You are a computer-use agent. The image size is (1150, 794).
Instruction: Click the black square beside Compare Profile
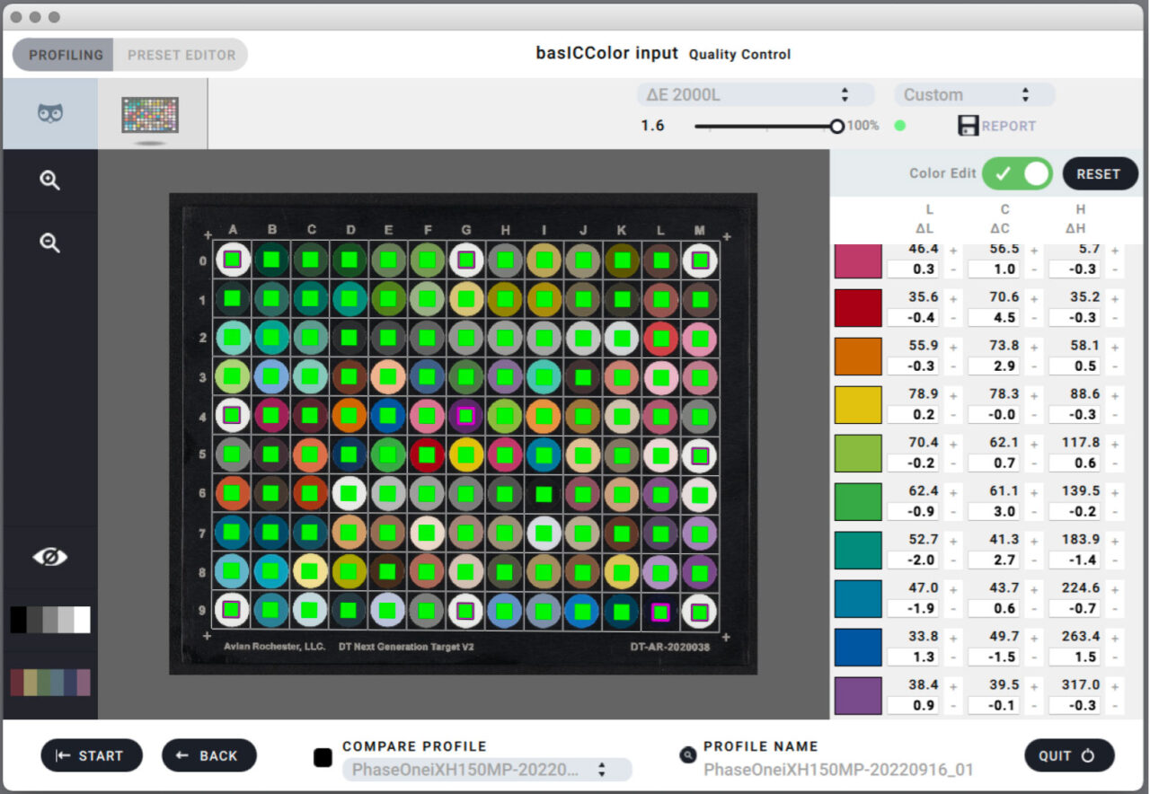click(323, 757)
